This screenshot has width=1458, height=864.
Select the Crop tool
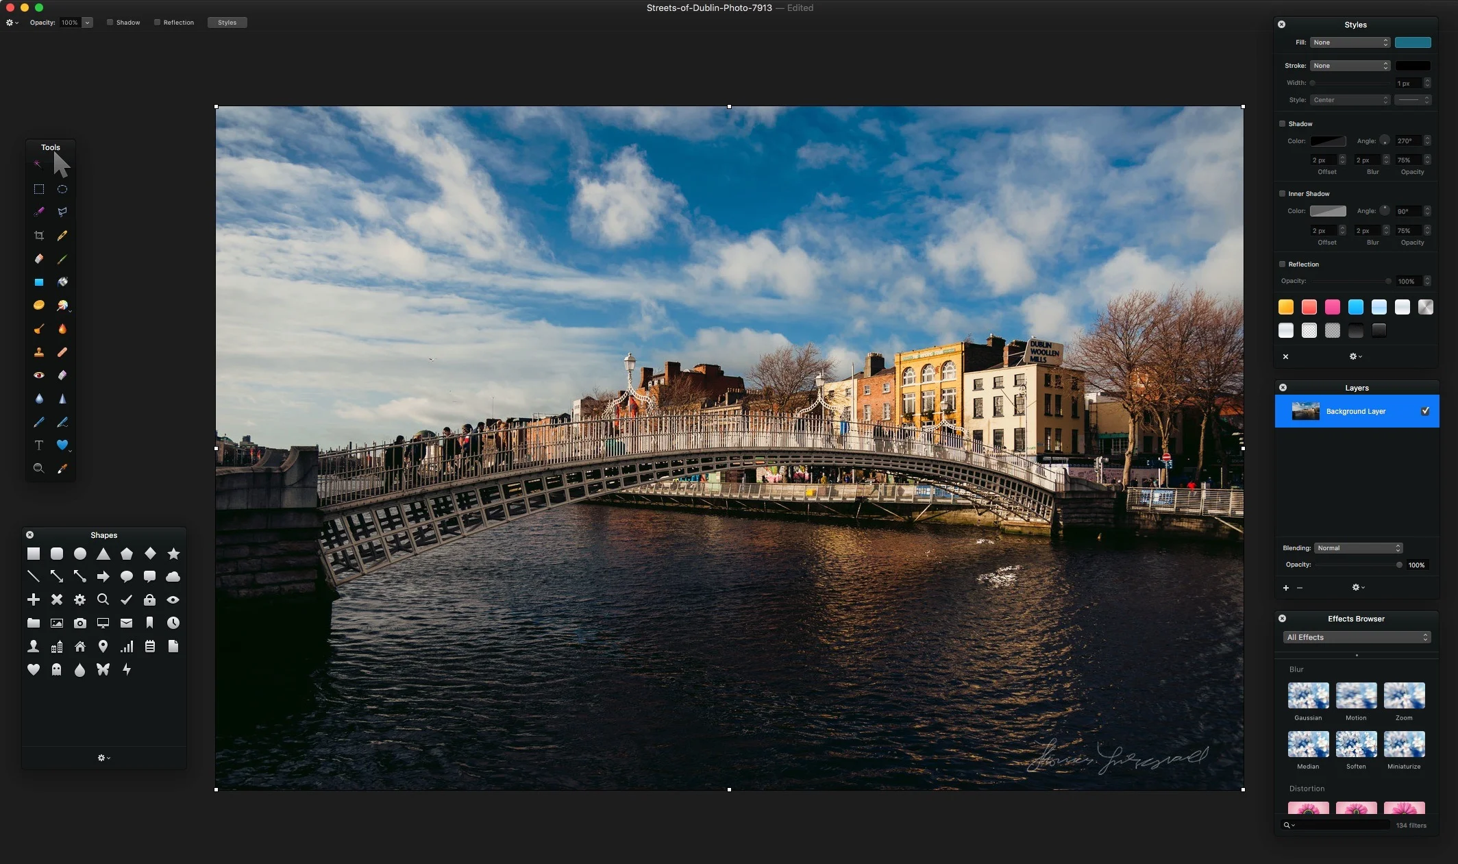point(39,236)
